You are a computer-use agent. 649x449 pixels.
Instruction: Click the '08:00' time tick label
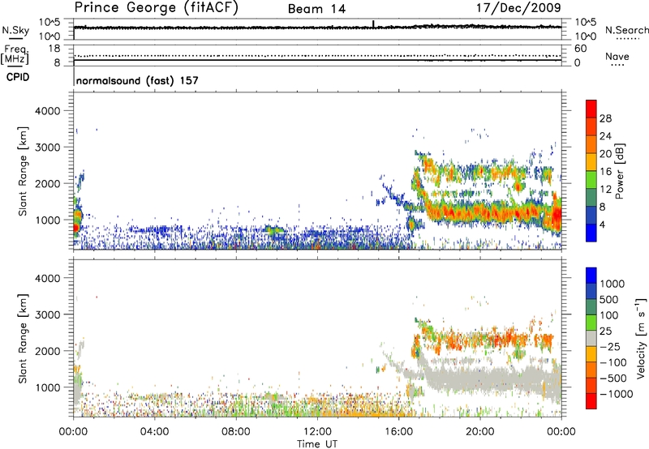tap(235, 432)
